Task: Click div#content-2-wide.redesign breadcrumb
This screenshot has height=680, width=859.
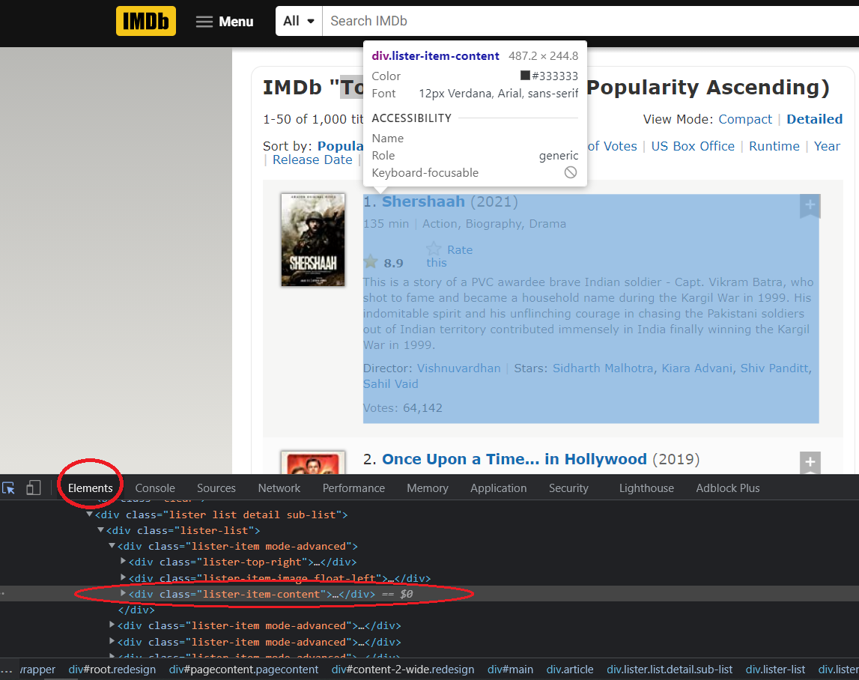Action: (403, 670)
